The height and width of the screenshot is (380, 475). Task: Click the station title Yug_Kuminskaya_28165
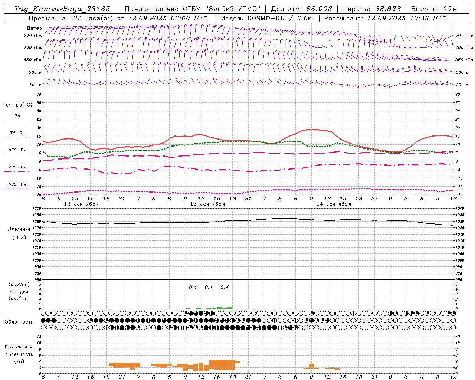tap(62, 9)
